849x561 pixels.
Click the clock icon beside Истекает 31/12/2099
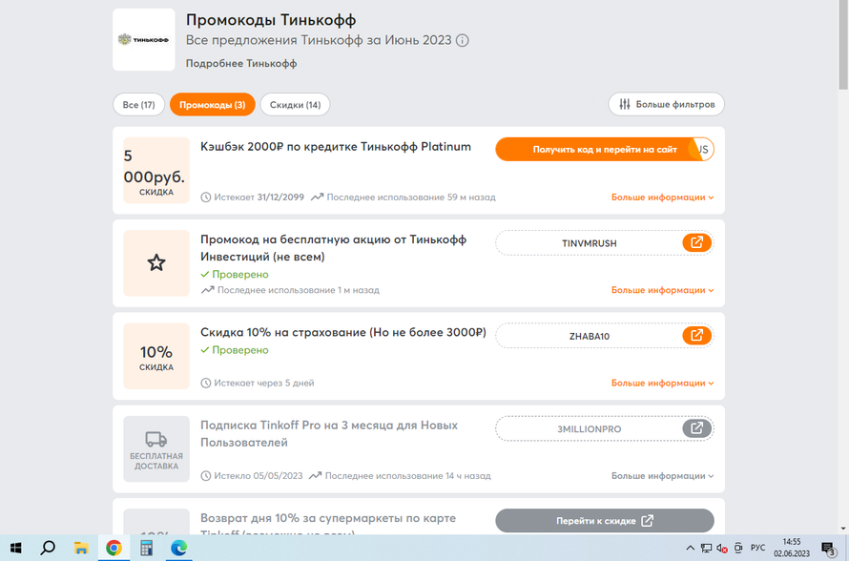point(206,197)
